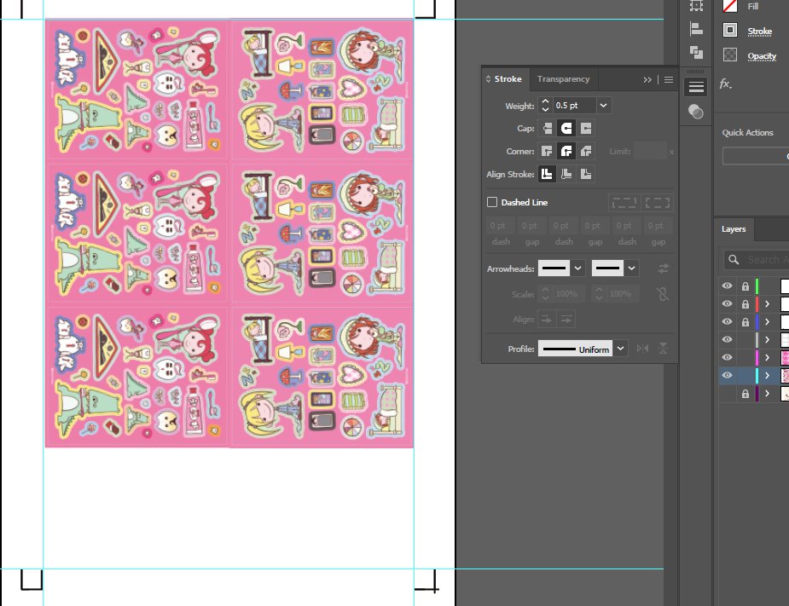Screen dimensions: 789x606
Task: Switch to the Transparency tab
Action: (563, 79)
